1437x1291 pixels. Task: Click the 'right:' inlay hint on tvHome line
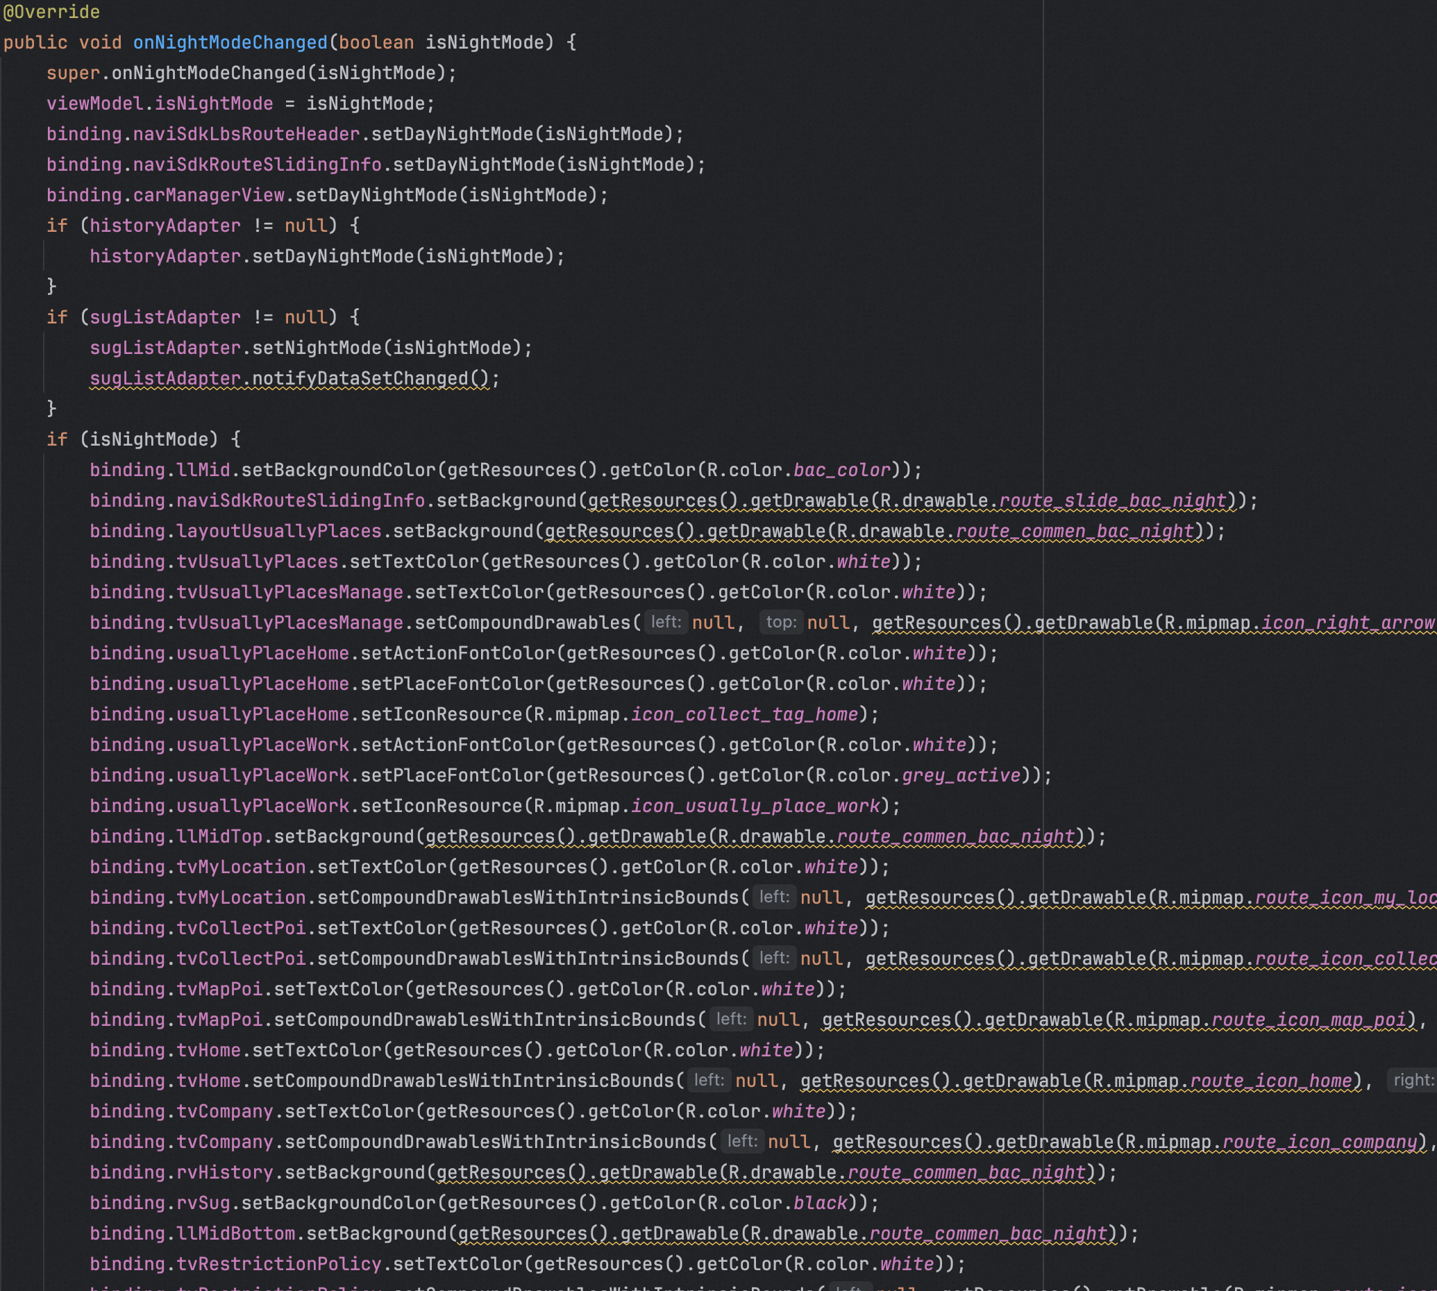pos(1412,1079)
